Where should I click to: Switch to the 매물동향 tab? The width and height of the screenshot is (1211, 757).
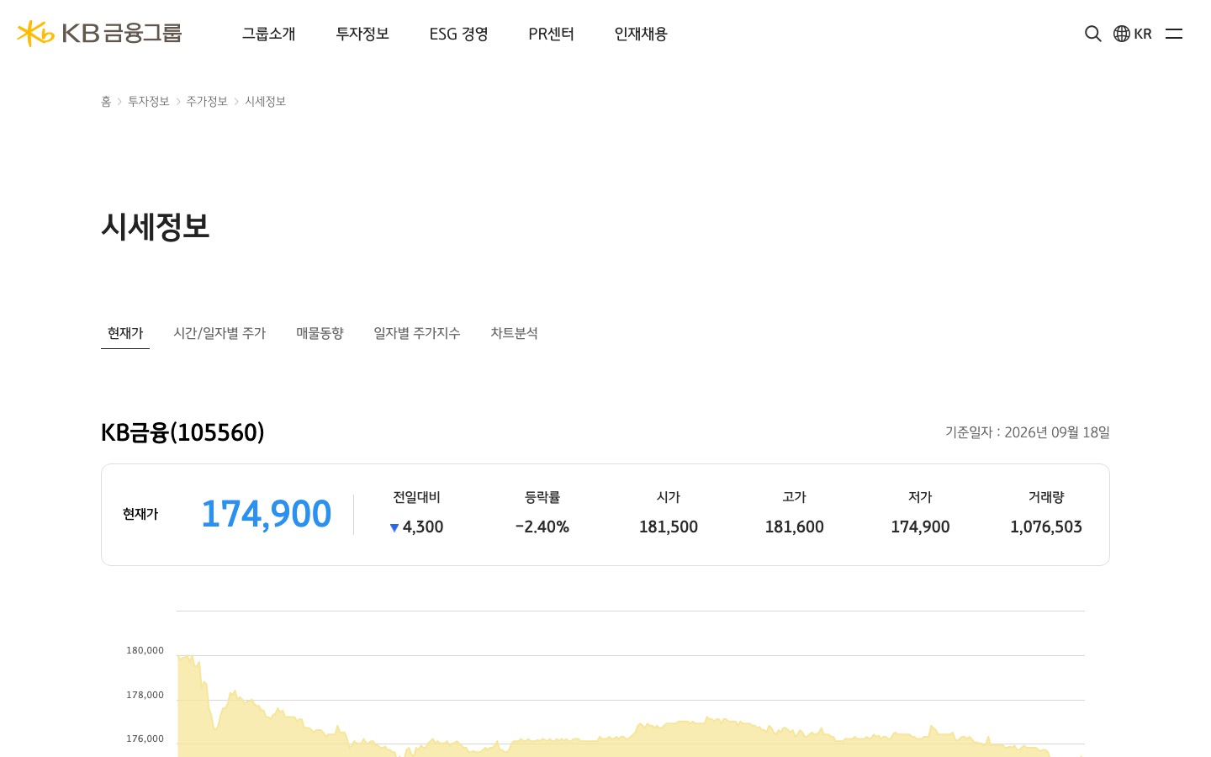tap(320, 333)
